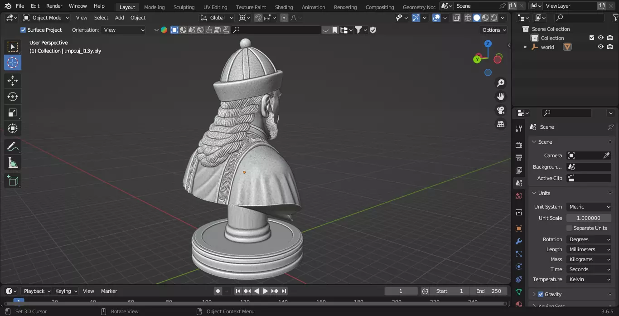Image resolution: width=619 pixels, height=316 pixels.
Task: Open the Modifiers properties tab
Action: tap(519, 241)
